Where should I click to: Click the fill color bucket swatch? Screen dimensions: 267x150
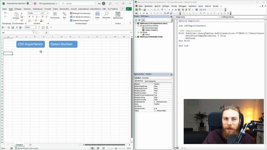click(35, 20)
